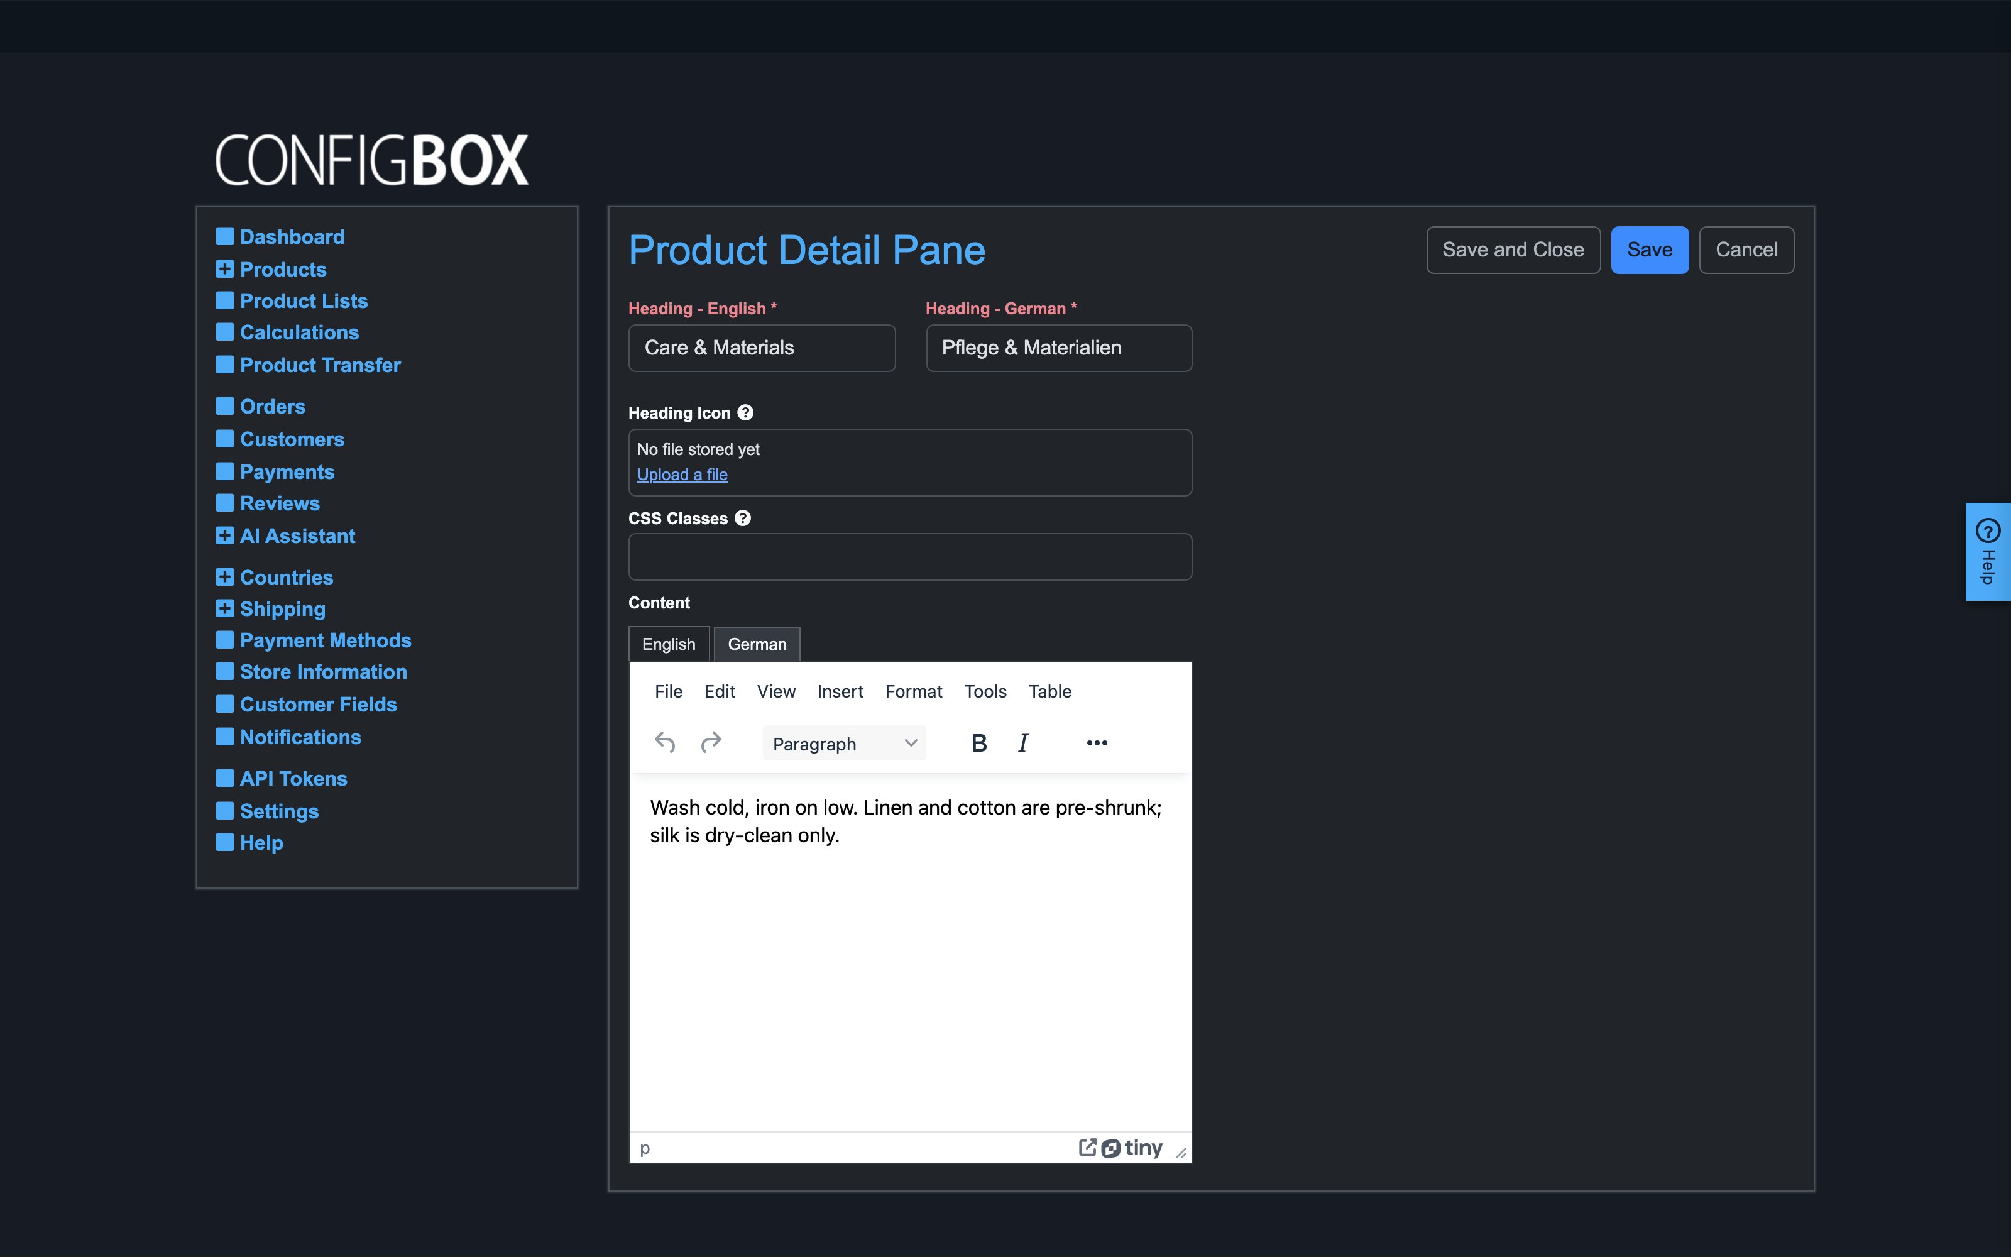Reveal more toolbar options via the three dots

1097,744
